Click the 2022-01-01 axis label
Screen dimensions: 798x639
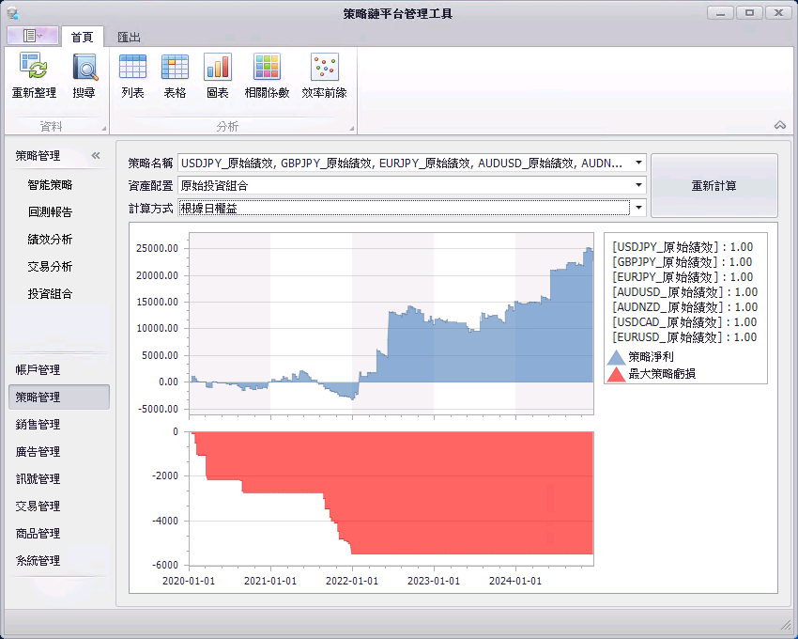[352, 581]
